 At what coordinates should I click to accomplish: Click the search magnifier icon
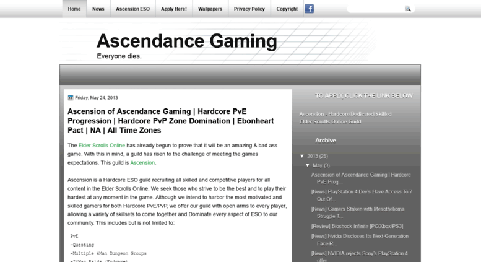tap(408, 9)
